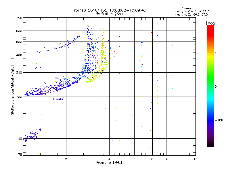
Task: Click the "200" tick on the height axis
Action: click(x=19, y=97)
